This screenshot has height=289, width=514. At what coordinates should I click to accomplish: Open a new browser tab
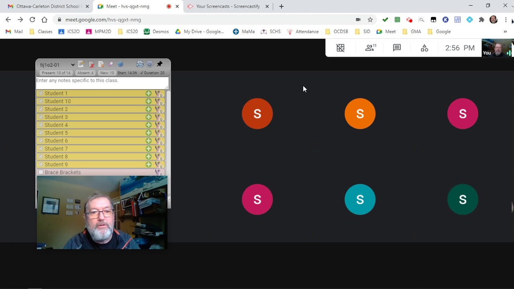pos(281,6)
